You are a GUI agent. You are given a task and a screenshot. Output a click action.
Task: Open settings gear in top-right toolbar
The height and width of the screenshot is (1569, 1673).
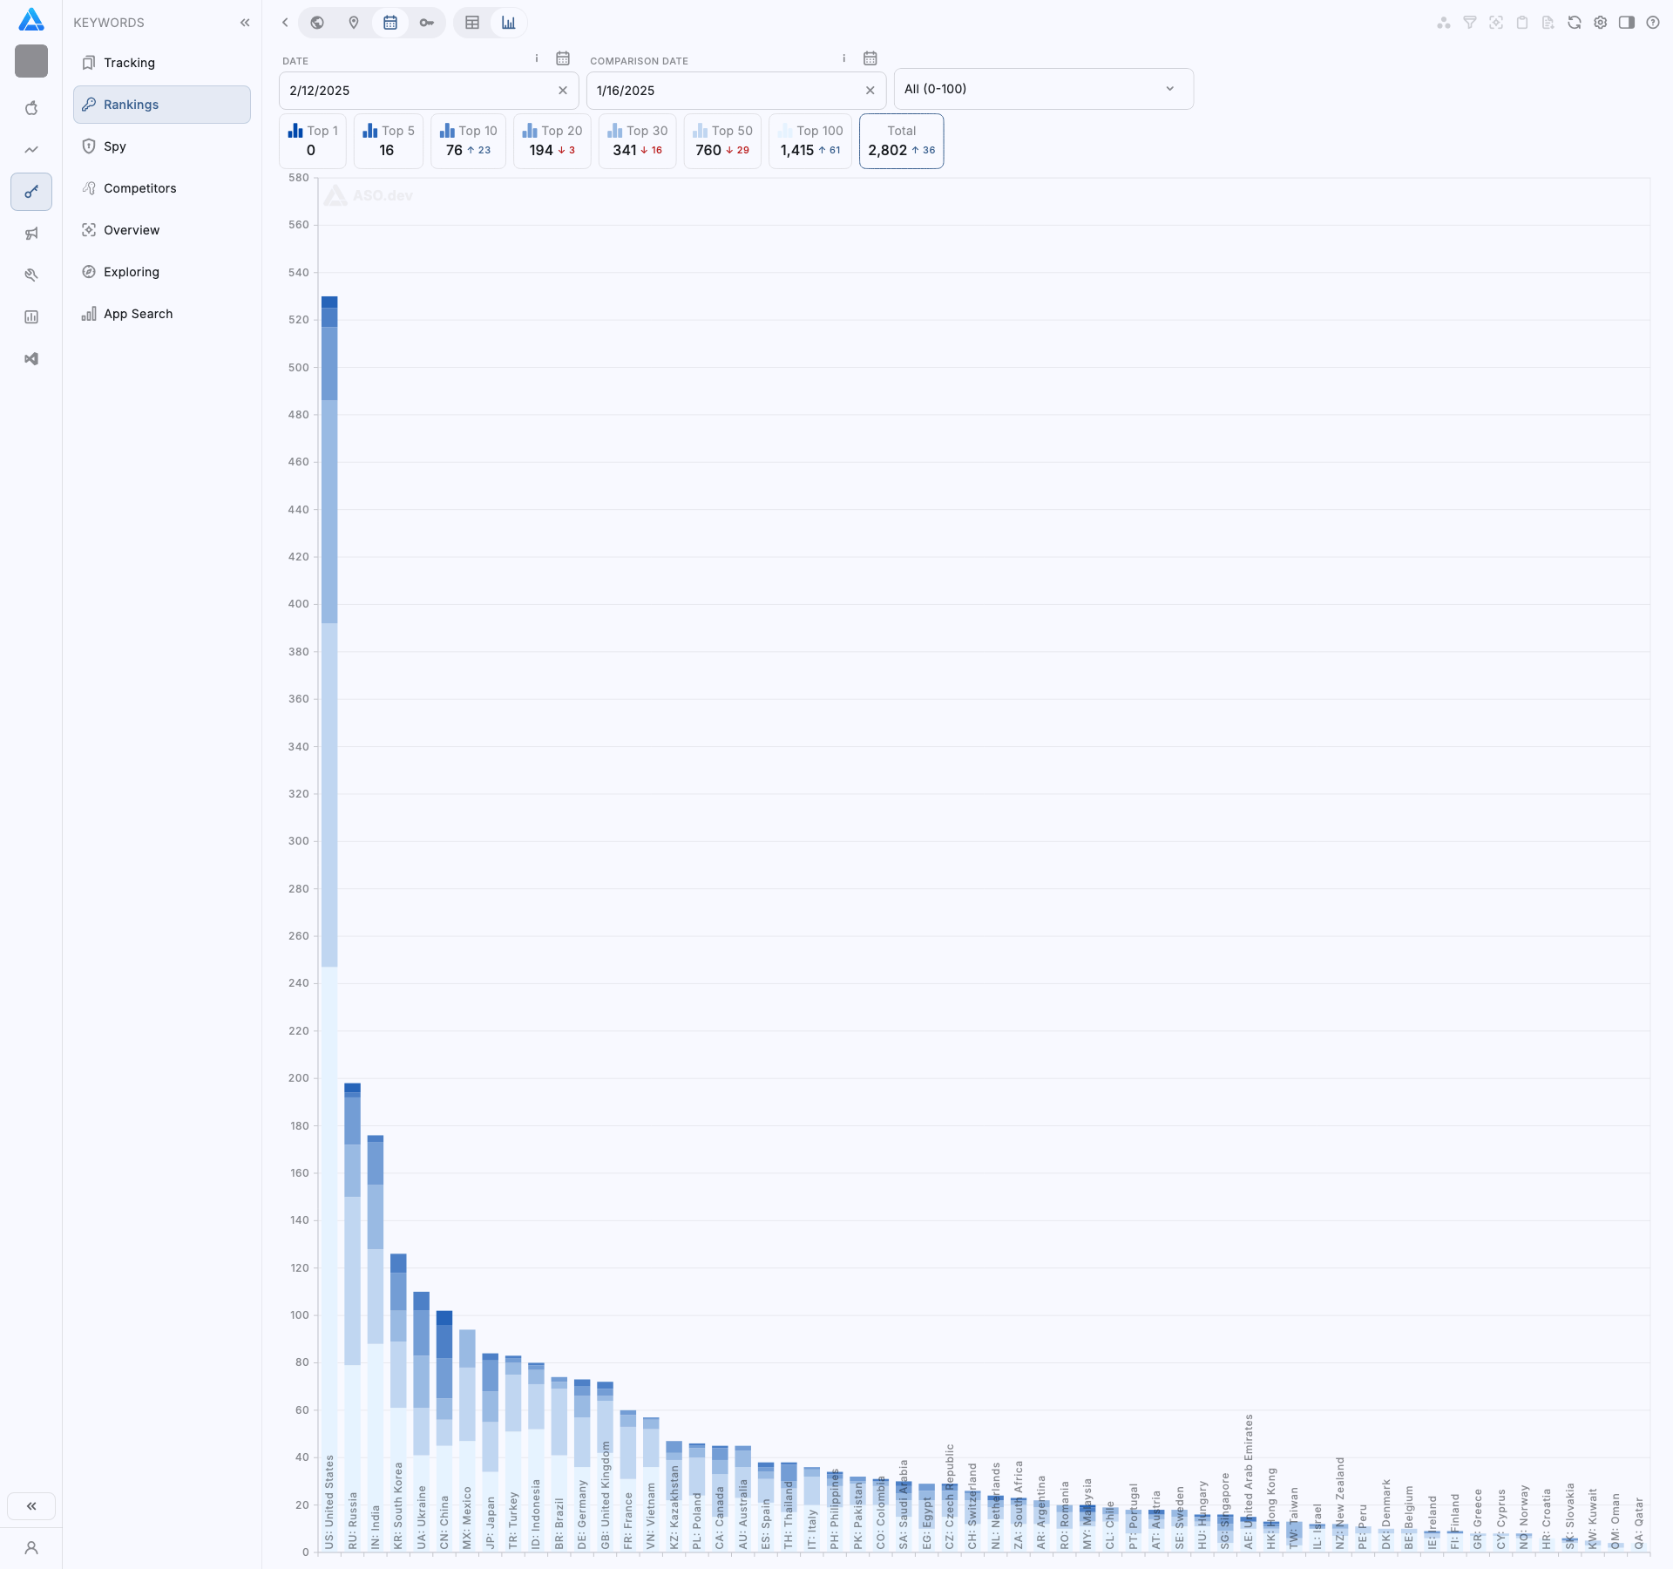1600,23
